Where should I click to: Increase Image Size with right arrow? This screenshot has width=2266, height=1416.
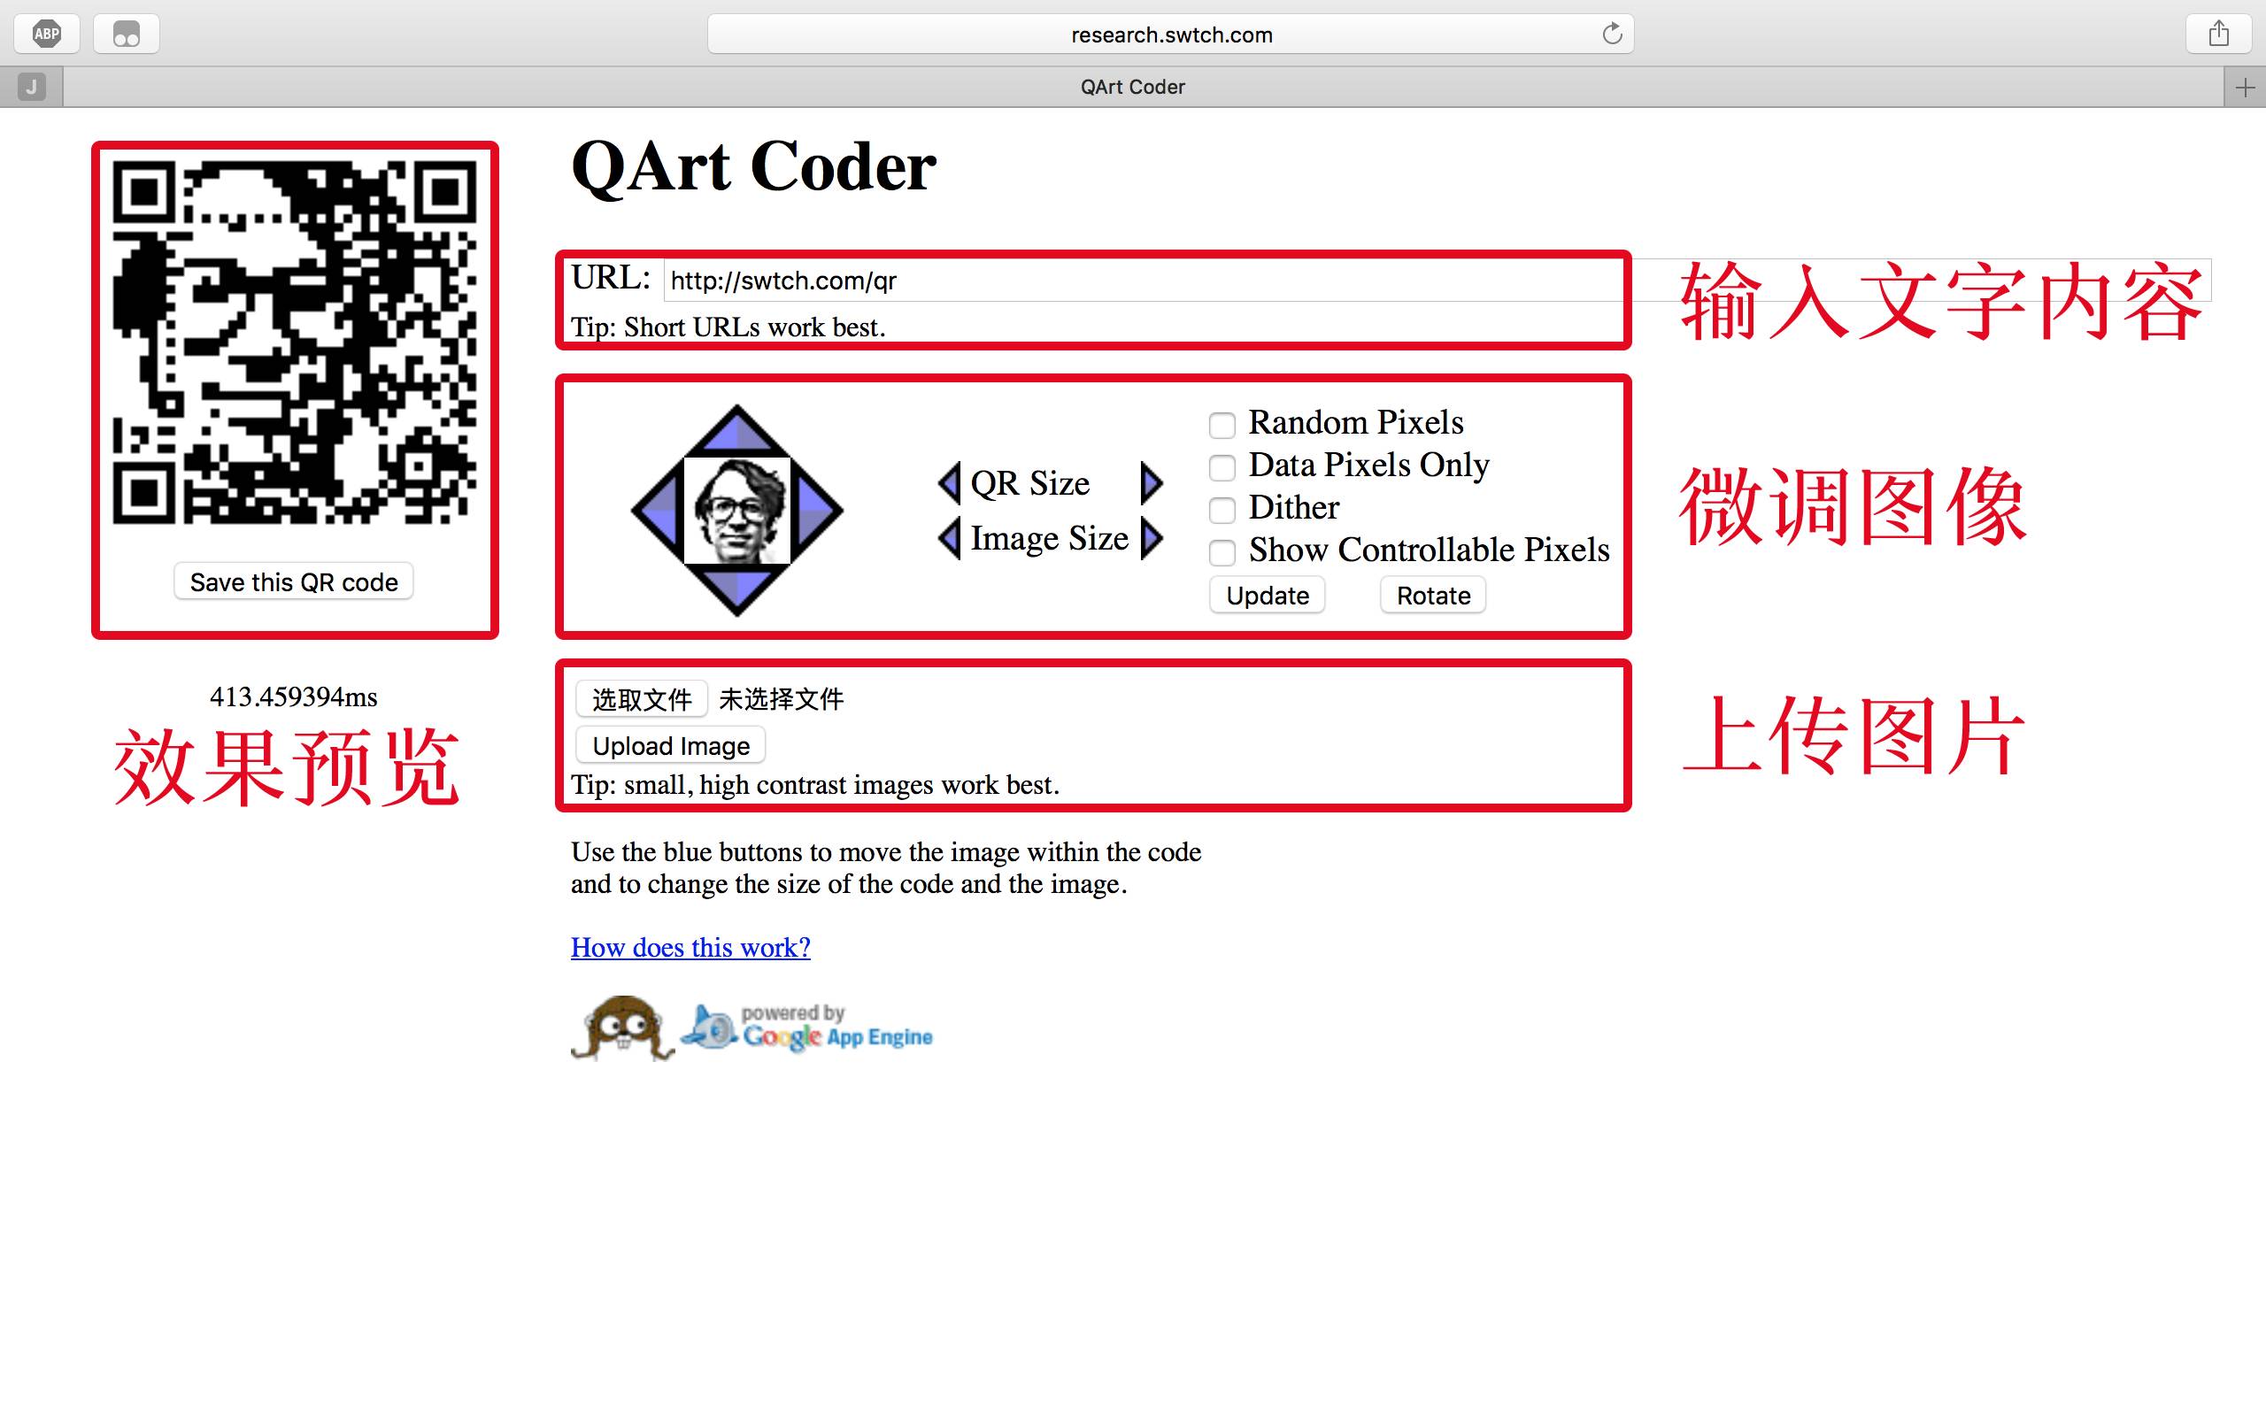pyautogui.click(x=1151, y=538)
